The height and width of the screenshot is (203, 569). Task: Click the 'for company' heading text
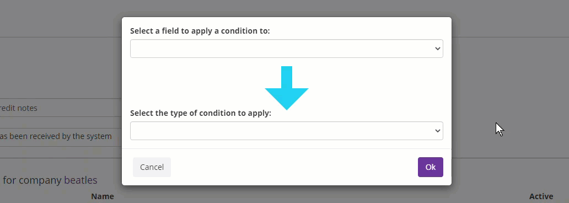tap(33, 180)
